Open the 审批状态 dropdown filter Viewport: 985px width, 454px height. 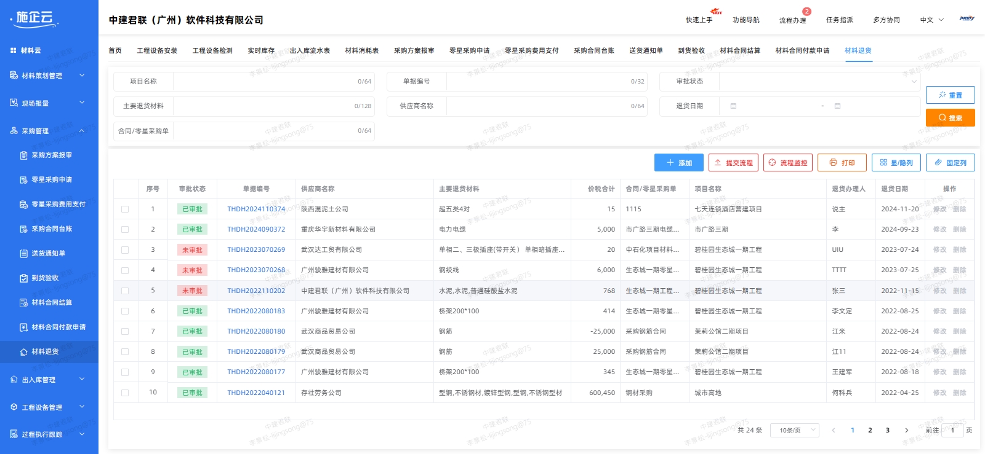(819, 82)
